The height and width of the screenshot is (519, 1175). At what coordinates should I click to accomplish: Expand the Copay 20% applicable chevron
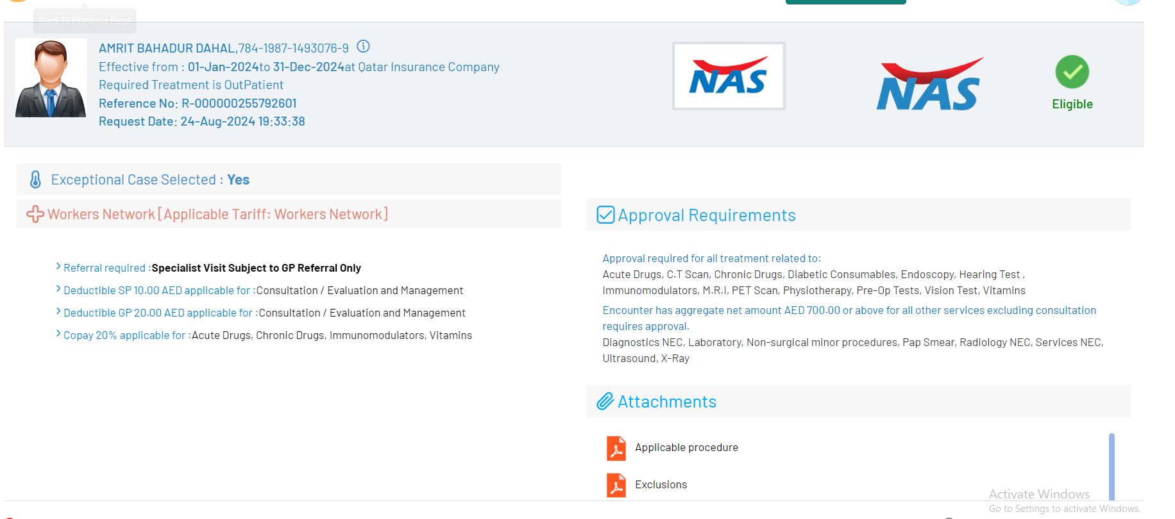point(58,334)
